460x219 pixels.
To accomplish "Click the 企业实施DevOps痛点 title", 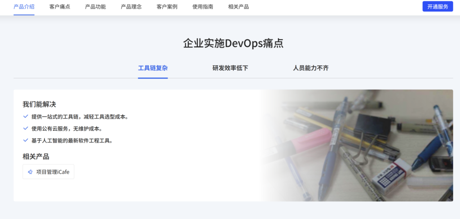I will click(233, 44).
